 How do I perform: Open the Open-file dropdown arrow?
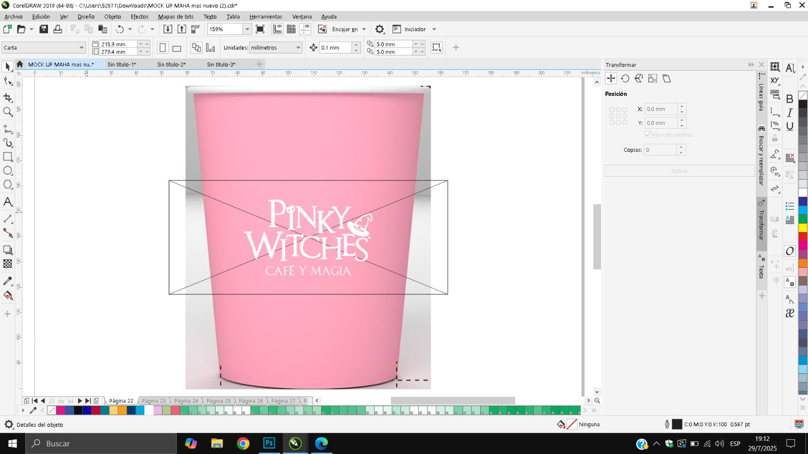[31, 29]
